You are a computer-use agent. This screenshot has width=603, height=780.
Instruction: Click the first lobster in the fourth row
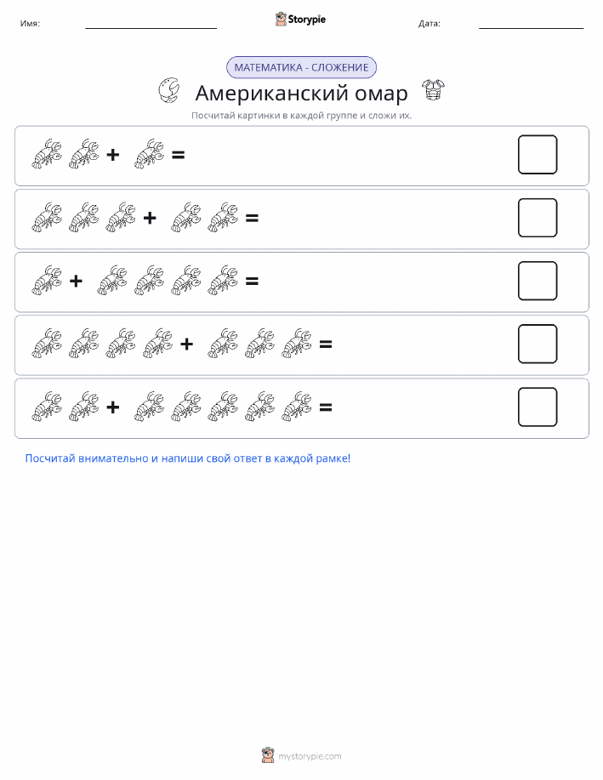[47, 344]
